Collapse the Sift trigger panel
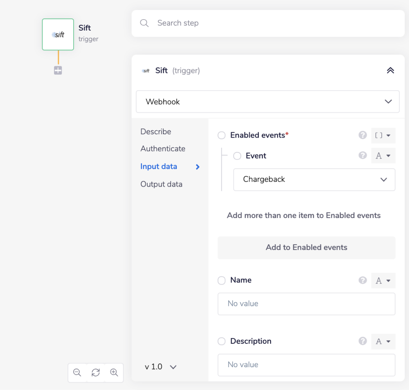 390,71
